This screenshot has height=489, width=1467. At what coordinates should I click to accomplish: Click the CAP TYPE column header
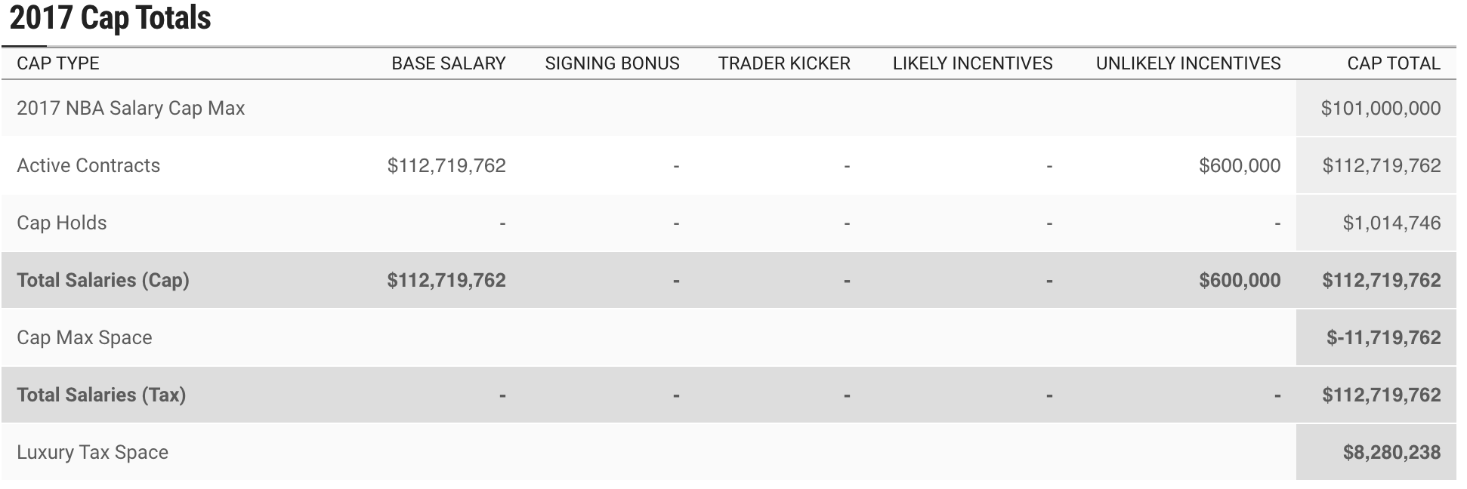pos(58,63)
